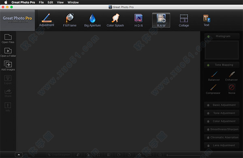243x158 pixels.
Task: Toggle the Color Adjustment indicator dot
Action: tap(208, 121)
